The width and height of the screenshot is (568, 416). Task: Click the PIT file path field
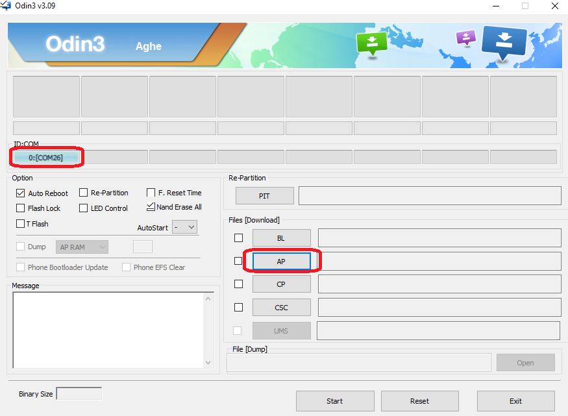pyautogui.click(x=430, y=196)
